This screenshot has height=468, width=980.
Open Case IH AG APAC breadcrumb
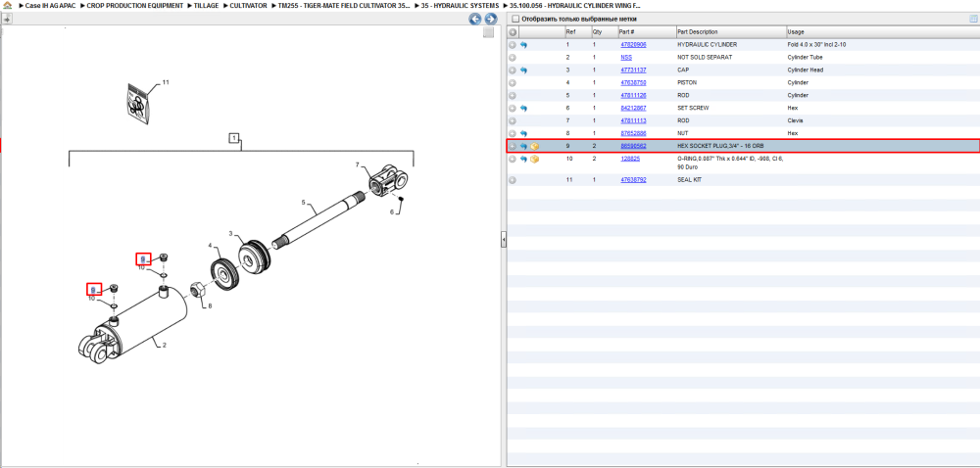point(50,5)
